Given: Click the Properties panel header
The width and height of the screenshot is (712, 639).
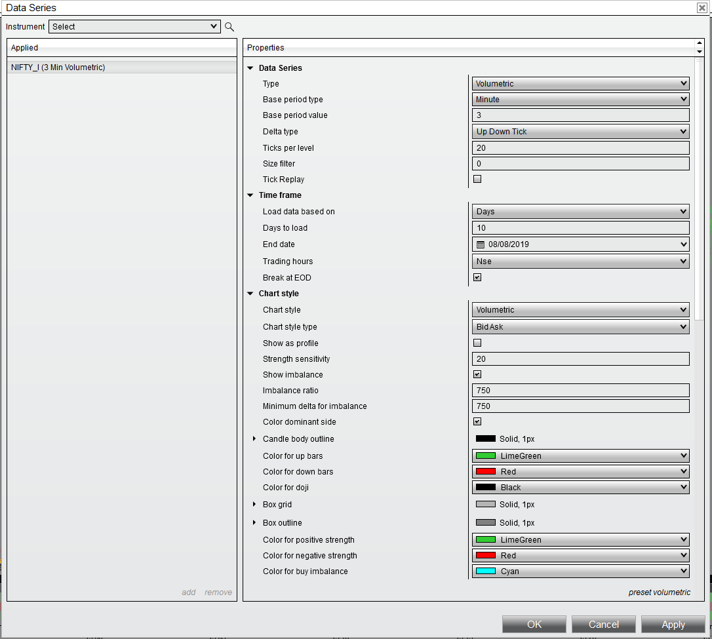Looking at the screenshot, I should [469, 48].
